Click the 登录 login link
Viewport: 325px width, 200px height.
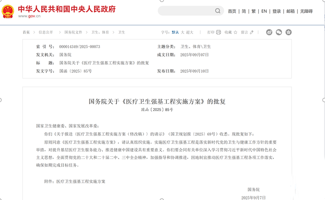(277, 11)
